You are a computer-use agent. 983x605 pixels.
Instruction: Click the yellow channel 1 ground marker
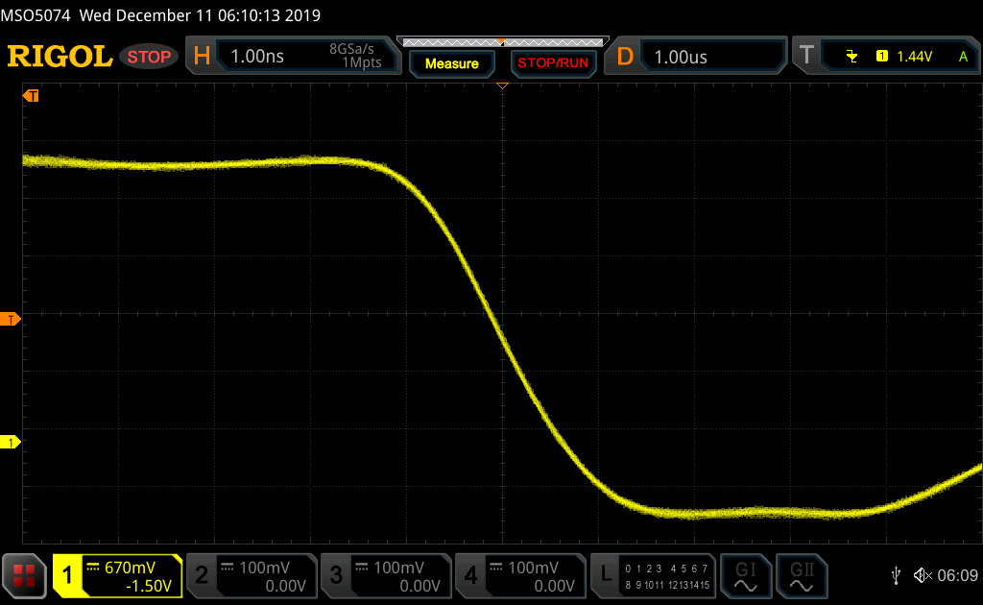click(x=10, y=442)
